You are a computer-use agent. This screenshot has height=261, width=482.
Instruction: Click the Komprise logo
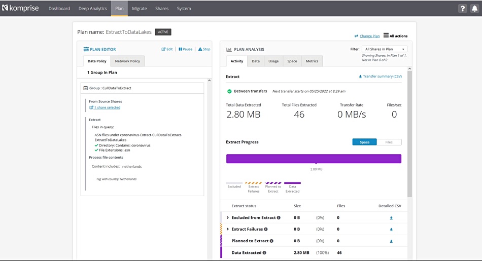point(20,8)
